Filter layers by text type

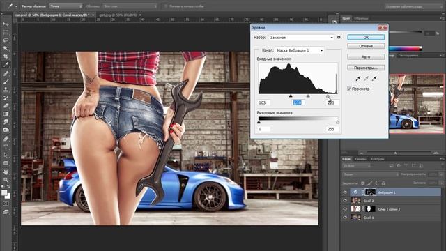click(x=406, y=166)
